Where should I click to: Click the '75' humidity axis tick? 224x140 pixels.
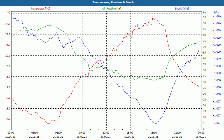(204, 41)
